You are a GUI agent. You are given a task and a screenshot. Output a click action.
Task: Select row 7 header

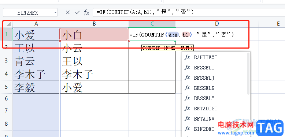6,110
